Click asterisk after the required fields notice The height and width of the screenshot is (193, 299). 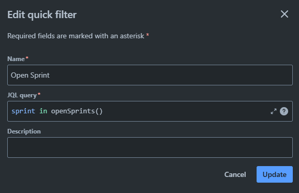(147, 35)
